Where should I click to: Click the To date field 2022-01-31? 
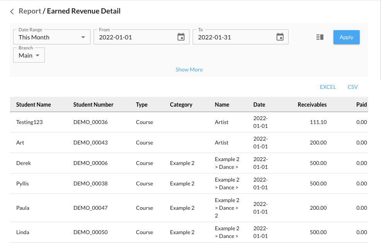tap(234, 37)
